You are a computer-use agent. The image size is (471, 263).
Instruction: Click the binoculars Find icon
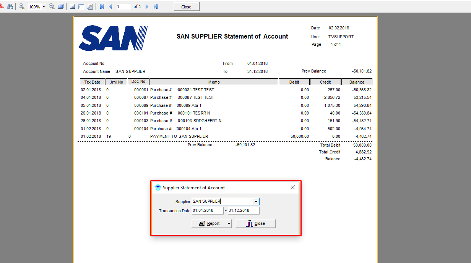(10, 7)
